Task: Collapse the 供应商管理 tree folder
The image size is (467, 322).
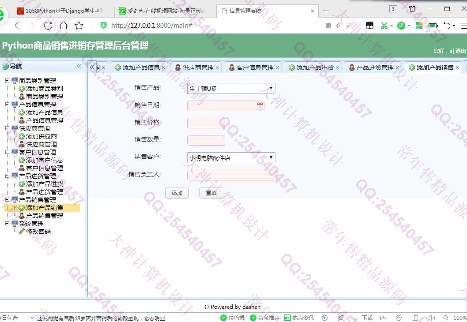Action: [8, 128]
